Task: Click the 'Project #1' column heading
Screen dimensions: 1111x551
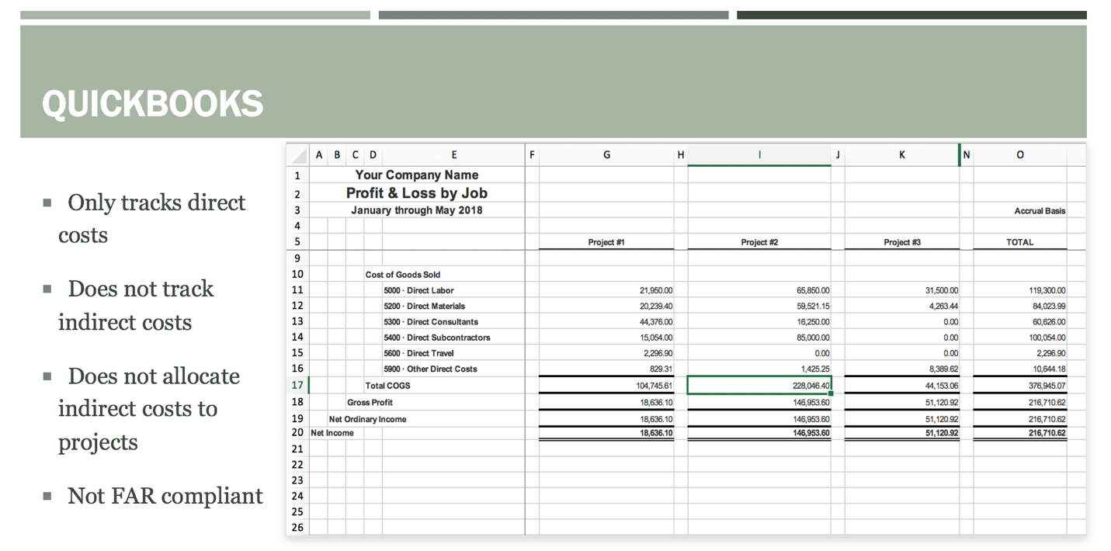Action: (606, 242)
